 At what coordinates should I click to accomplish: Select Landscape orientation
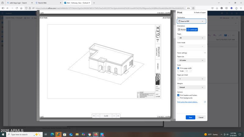tap(192, 30)
